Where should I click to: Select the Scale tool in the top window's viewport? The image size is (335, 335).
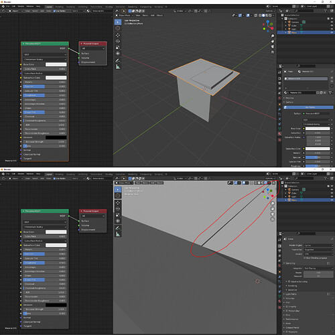click(x=118, y=47)
